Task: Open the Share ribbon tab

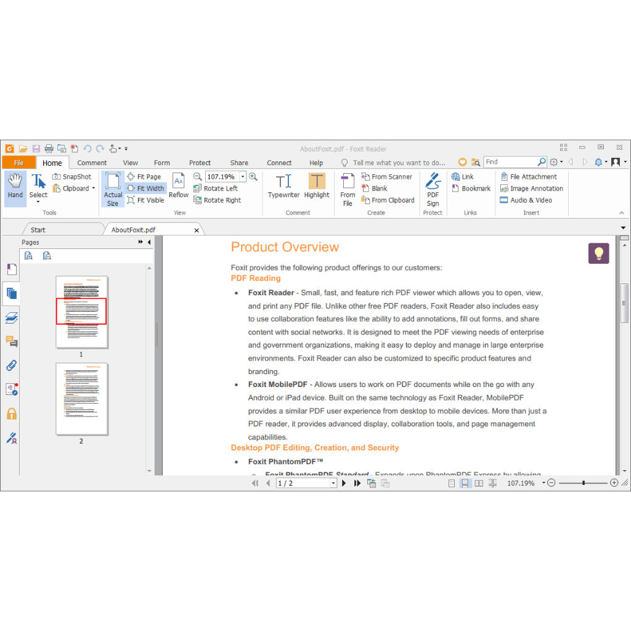Action: tap(239, 163)
